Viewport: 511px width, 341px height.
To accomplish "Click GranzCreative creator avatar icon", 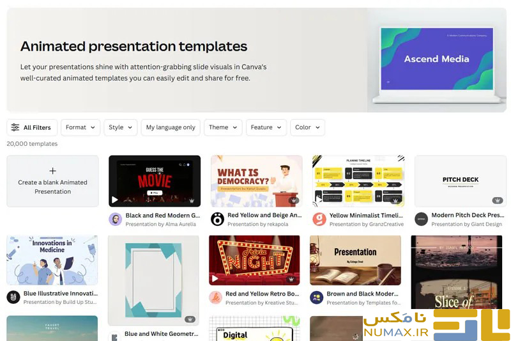I will [319, 219].
